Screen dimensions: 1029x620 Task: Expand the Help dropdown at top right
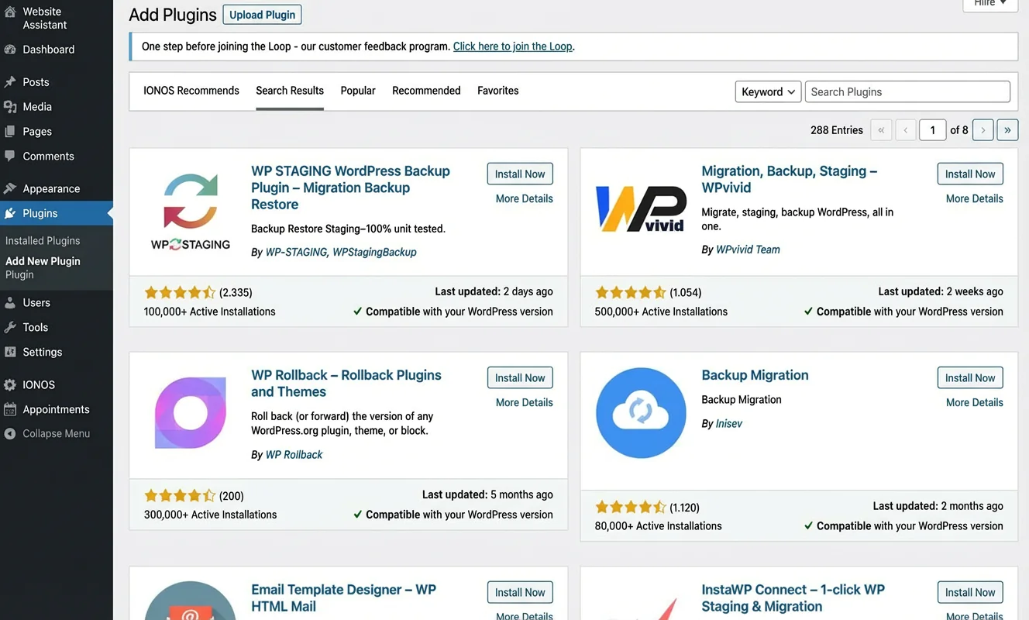click(x=989, y=4)
